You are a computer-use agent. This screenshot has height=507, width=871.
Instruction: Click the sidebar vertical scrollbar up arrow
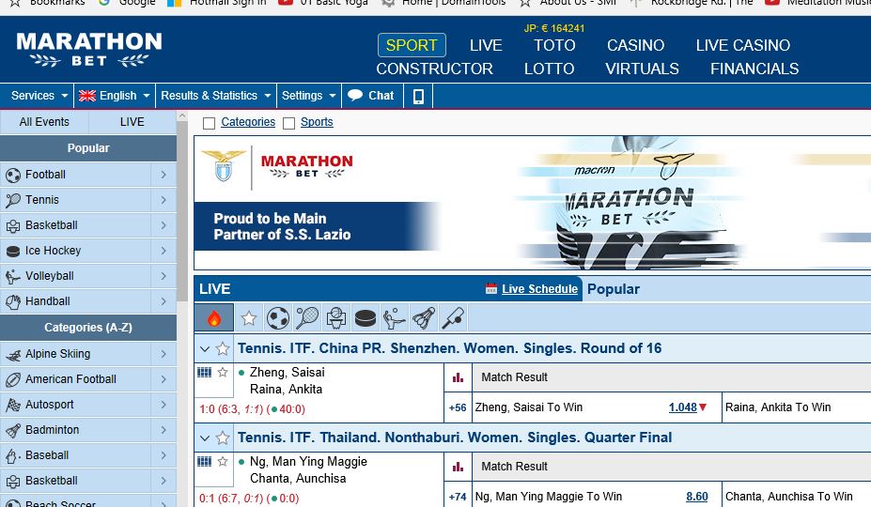tap(181, 115)
